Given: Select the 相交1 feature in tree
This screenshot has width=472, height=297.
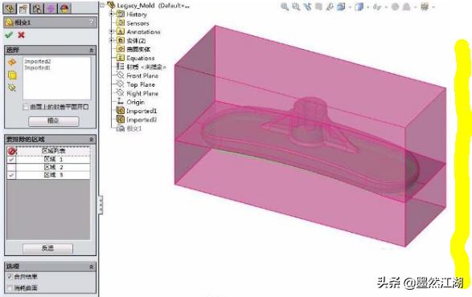Looking at the screenshot, I should tap(134, 128).
